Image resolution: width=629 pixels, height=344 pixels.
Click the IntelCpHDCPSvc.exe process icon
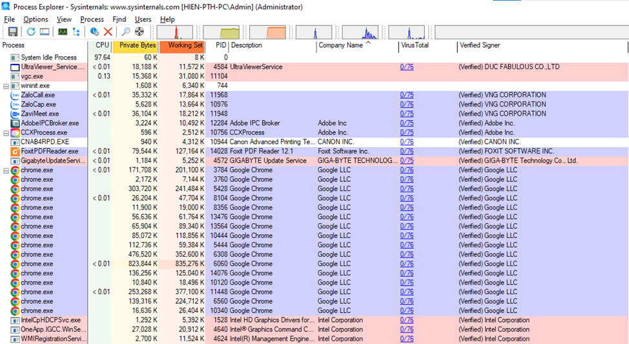pyautogui.click(x=15, y=320)
